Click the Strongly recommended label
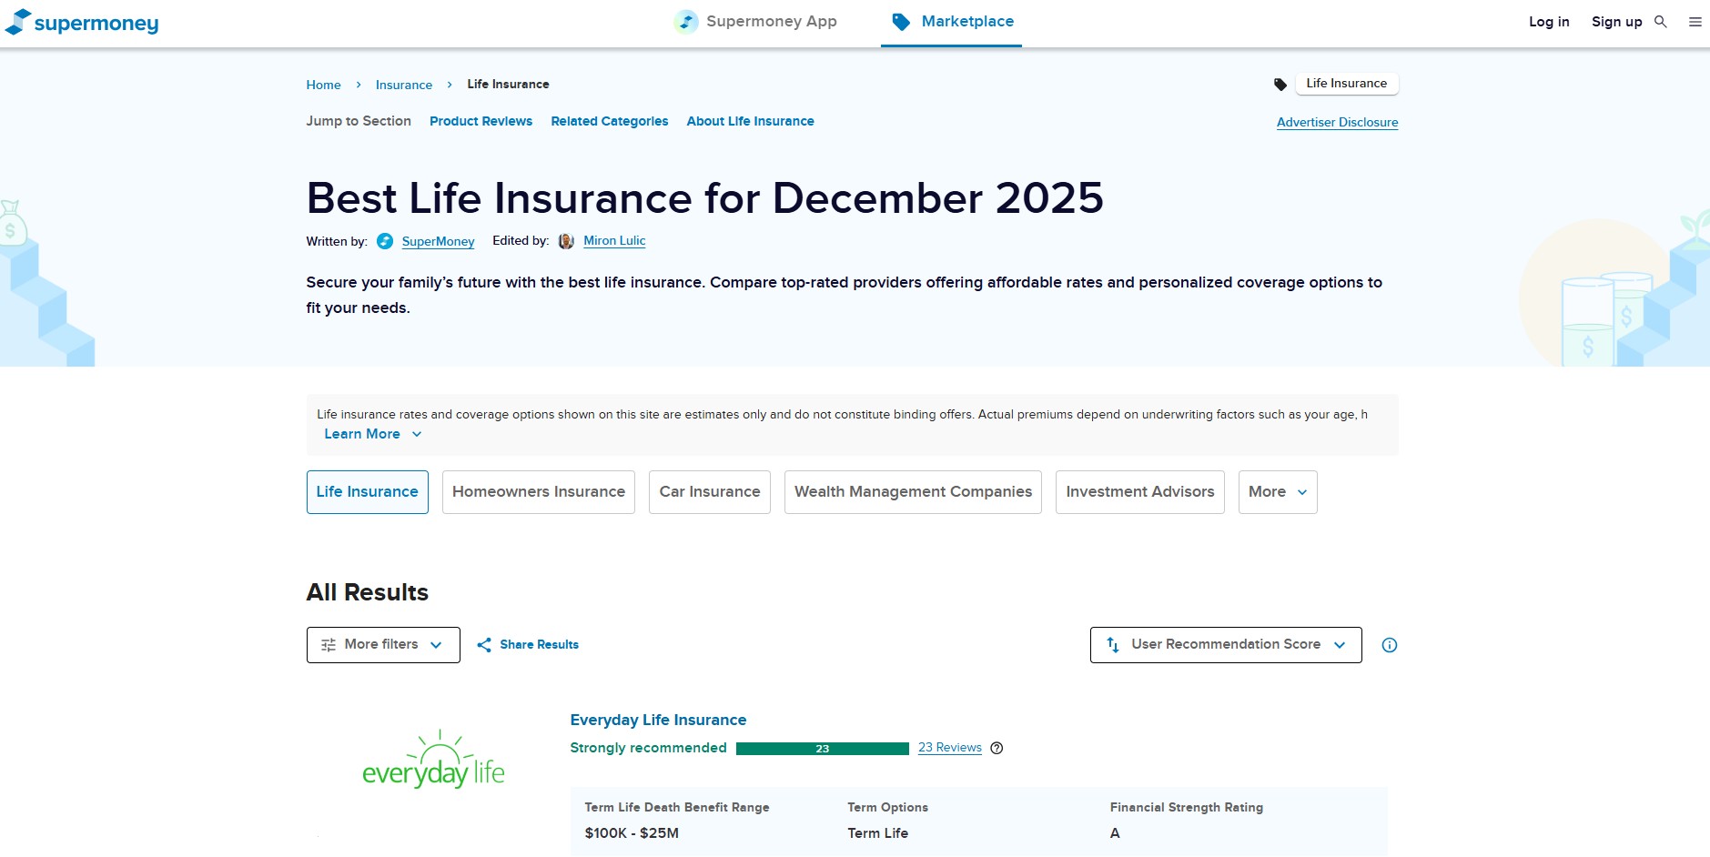The width and height of the screenshot is (1710, 857). click(648, 748)
